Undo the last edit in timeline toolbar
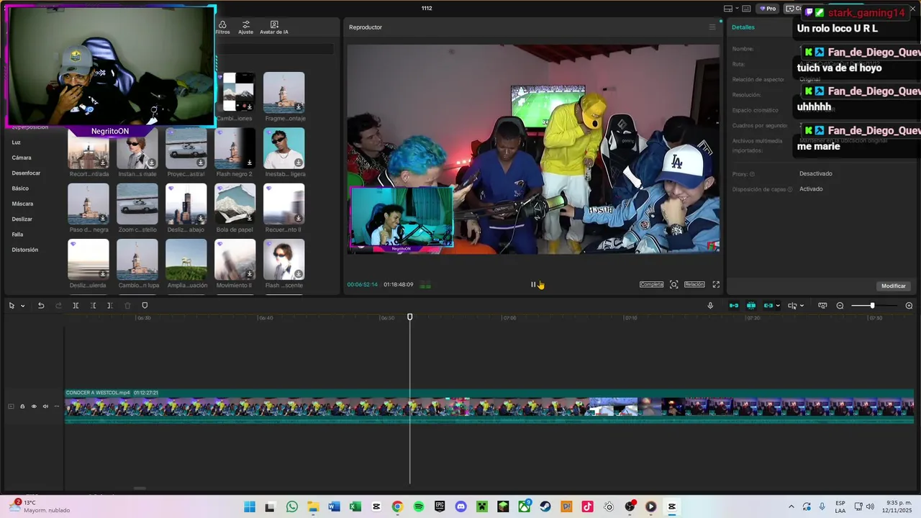This screenshot has width=921, height=518. coord(41,306)
